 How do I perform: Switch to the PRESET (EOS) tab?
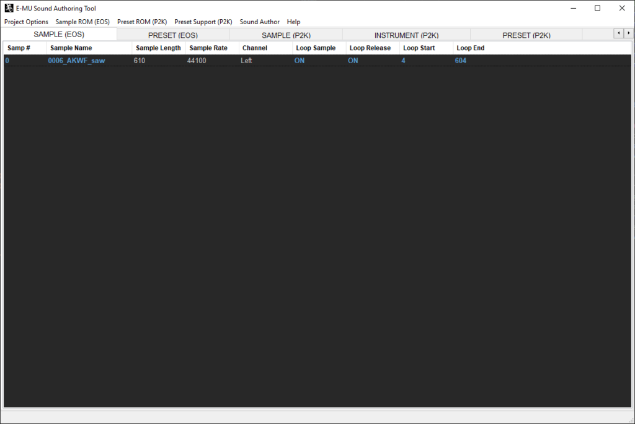(173, 35)
